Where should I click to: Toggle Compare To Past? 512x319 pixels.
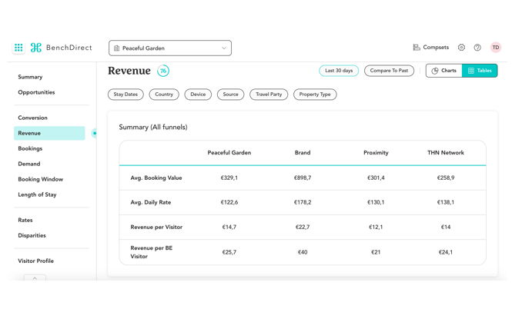point(389,71)
